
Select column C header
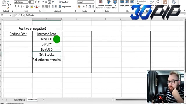point(46,19)
